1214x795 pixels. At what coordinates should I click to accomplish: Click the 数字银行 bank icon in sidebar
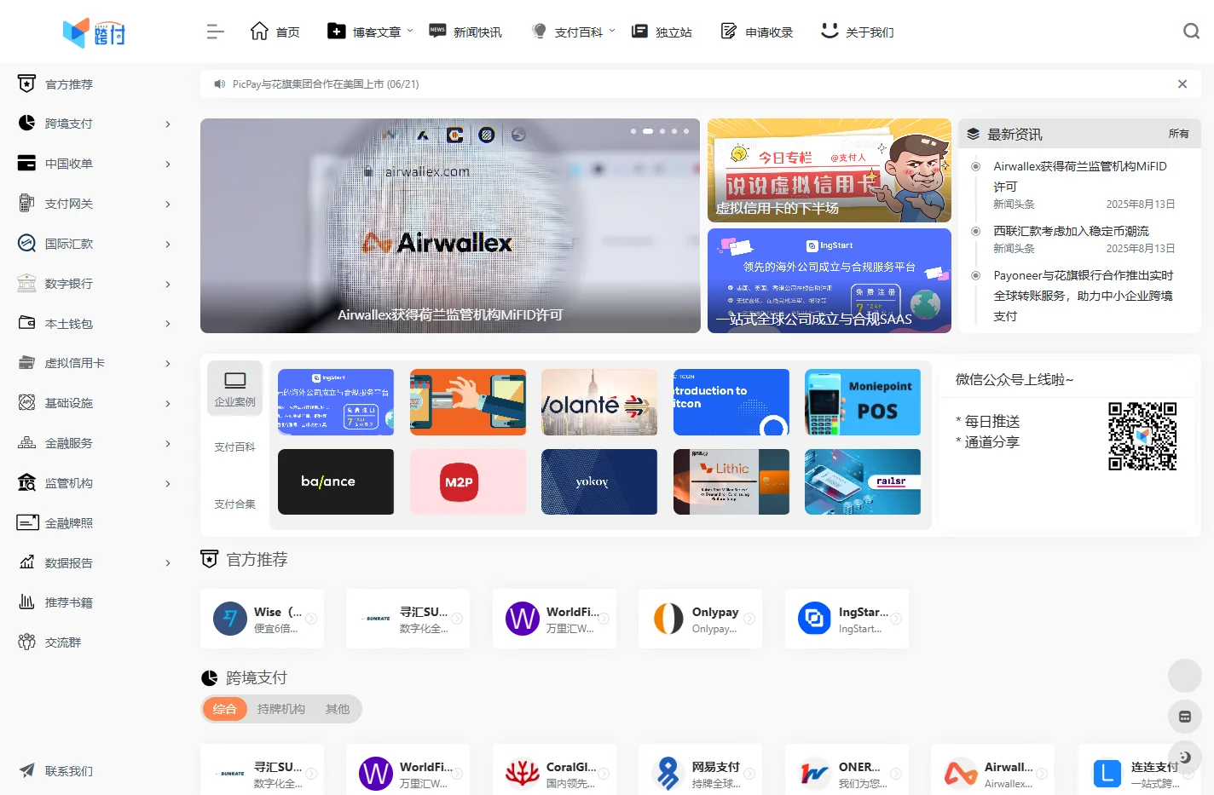click(27, 284)
